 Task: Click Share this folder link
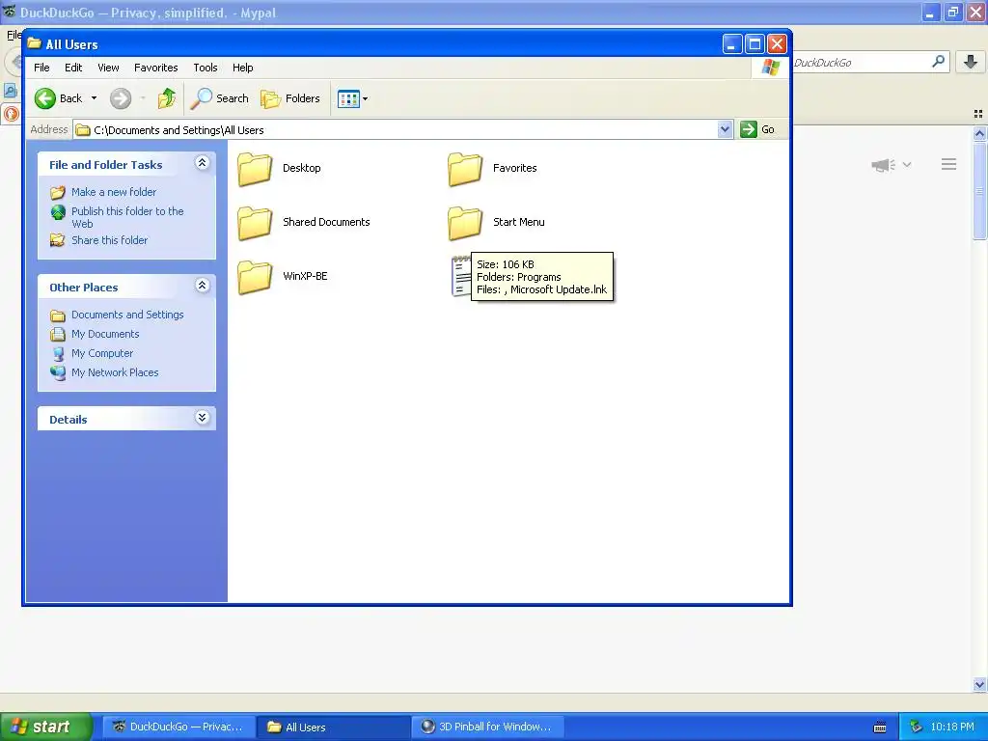tap(109, 240)
